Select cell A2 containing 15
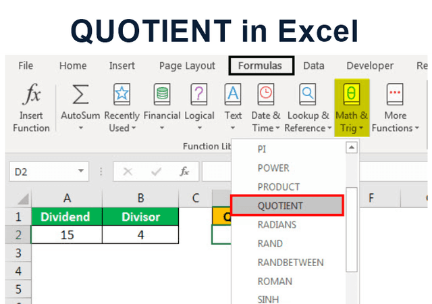 pyautogui.click(x=67, y=234)
